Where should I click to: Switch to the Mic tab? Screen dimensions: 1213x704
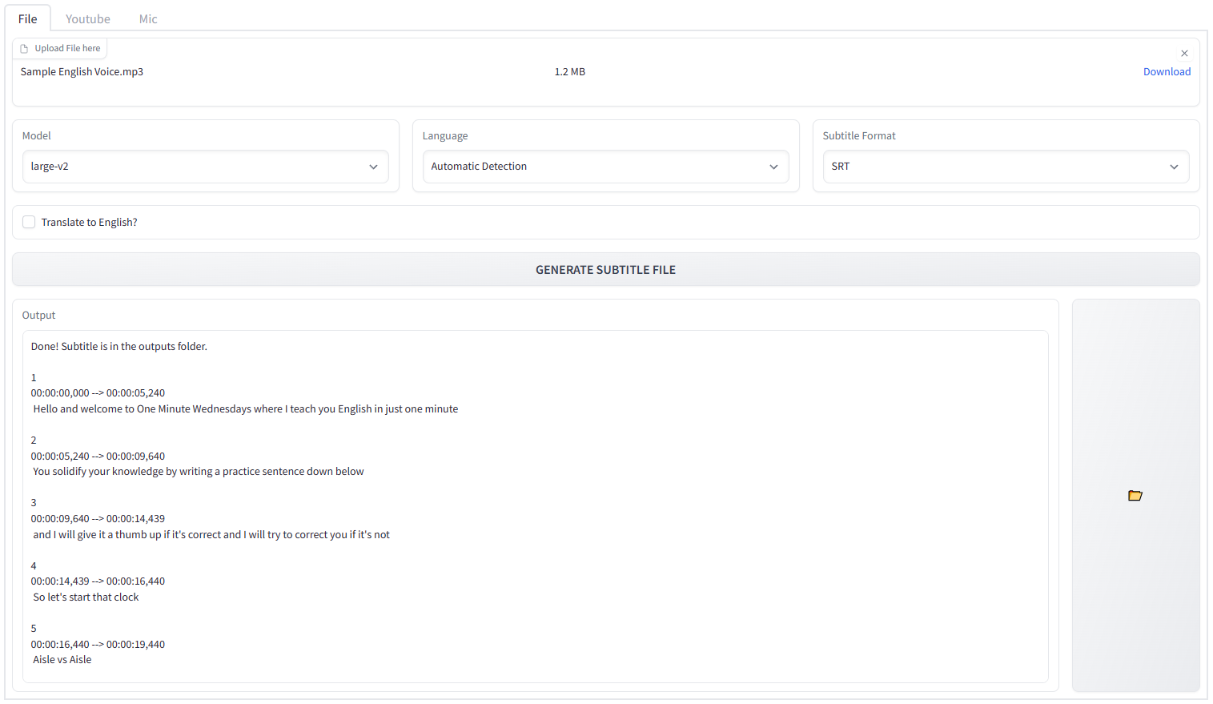click(x=148, y=18)
